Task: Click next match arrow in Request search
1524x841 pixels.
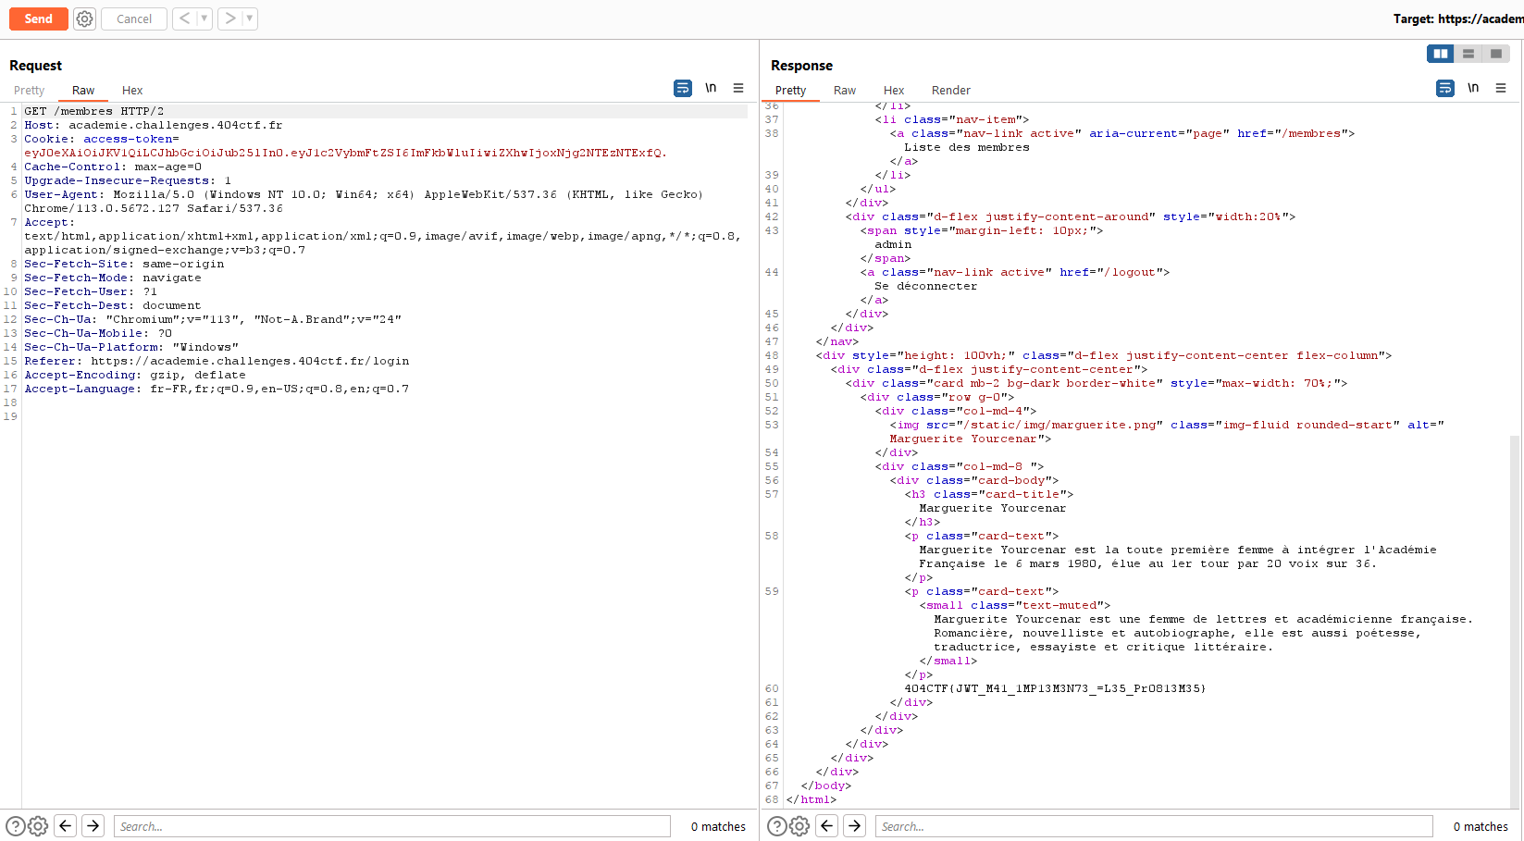Action: (93, 825)
